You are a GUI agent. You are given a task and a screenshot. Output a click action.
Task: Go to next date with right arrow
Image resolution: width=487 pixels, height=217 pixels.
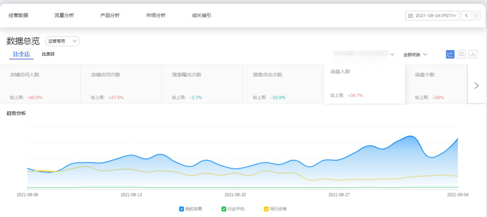coord(476,15)
